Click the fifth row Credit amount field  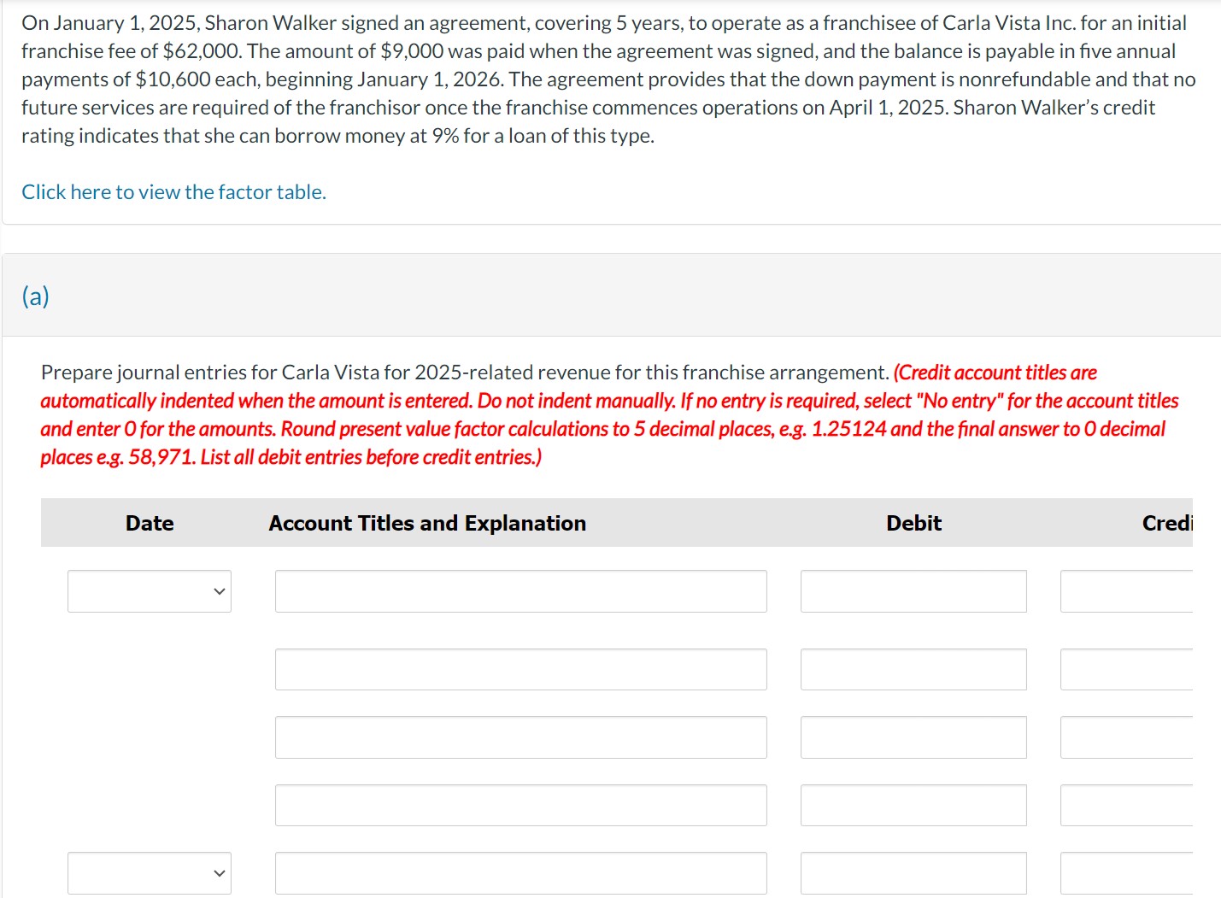pyautogui.click(x=1127, y=873)
